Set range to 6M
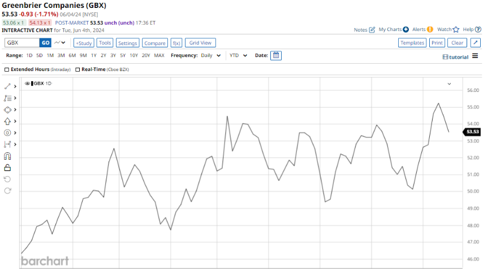Viewport: 483px width, 269px height. click(x=72, y=56)
